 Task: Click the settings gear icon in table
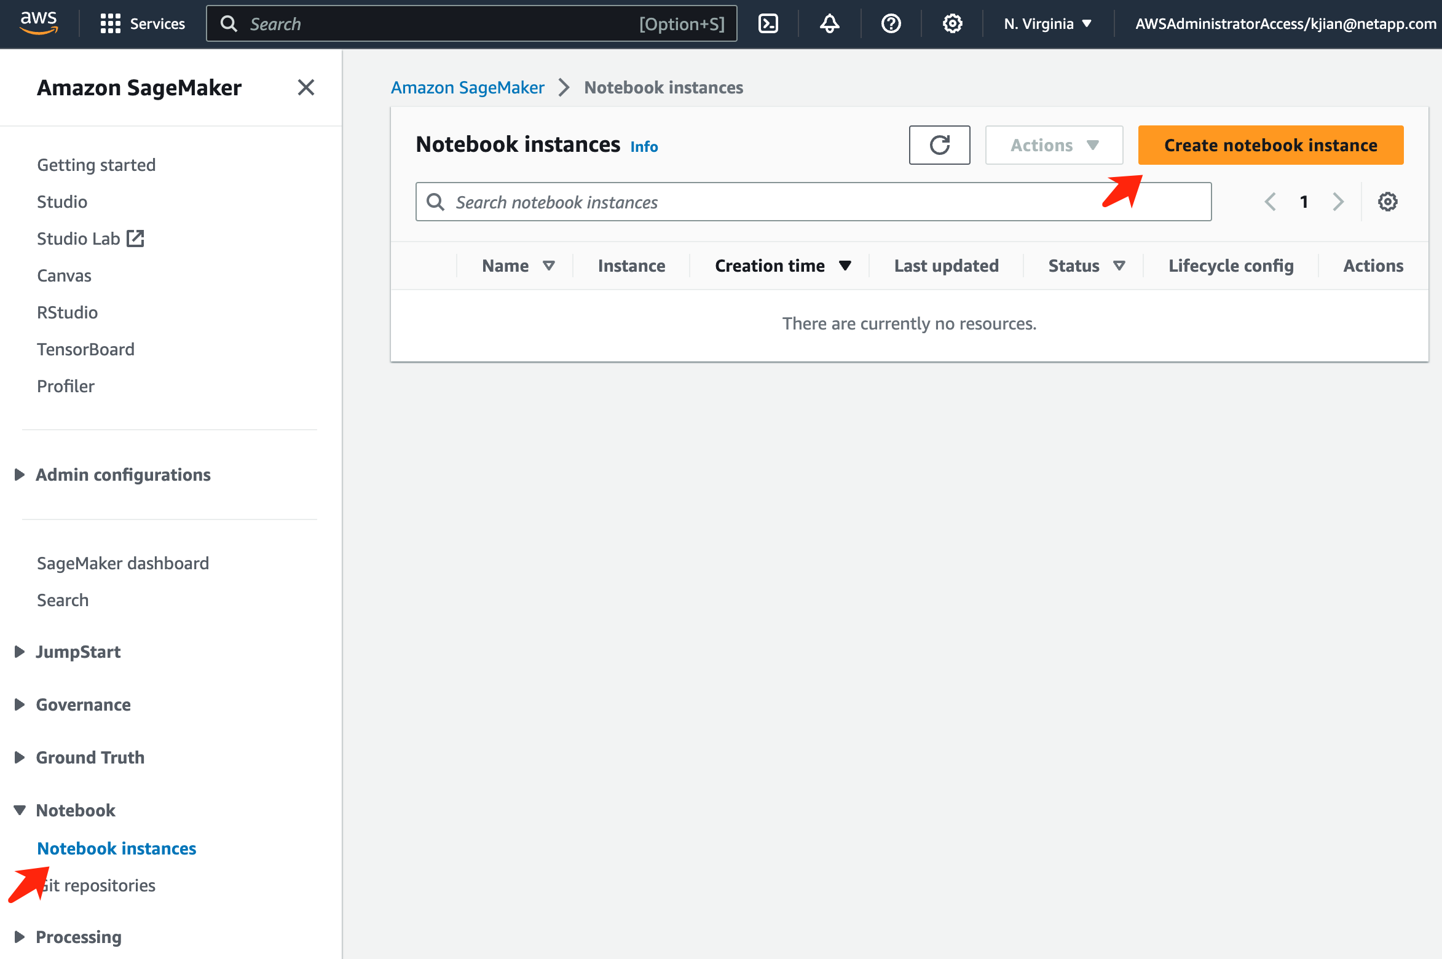(1389, 201)
